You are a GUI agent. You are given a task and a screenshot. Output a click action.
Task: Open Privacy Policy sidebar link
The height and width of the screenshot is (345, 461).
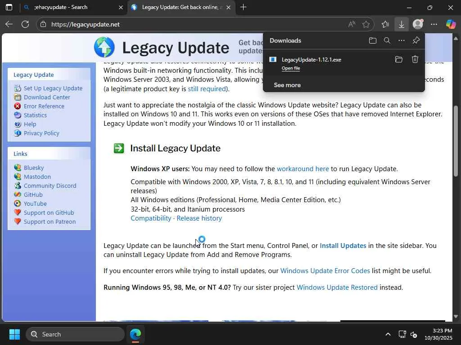[41, 133]
